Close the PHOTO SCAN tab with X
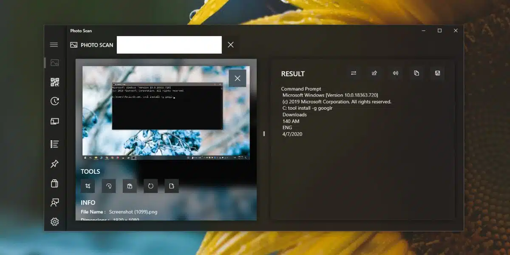This screenshot has width=510, height=255. click(231, 45)
